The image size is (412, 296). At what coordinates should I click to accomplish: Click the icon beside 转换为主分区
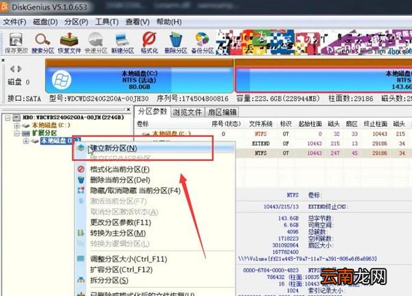pos(81,233)
